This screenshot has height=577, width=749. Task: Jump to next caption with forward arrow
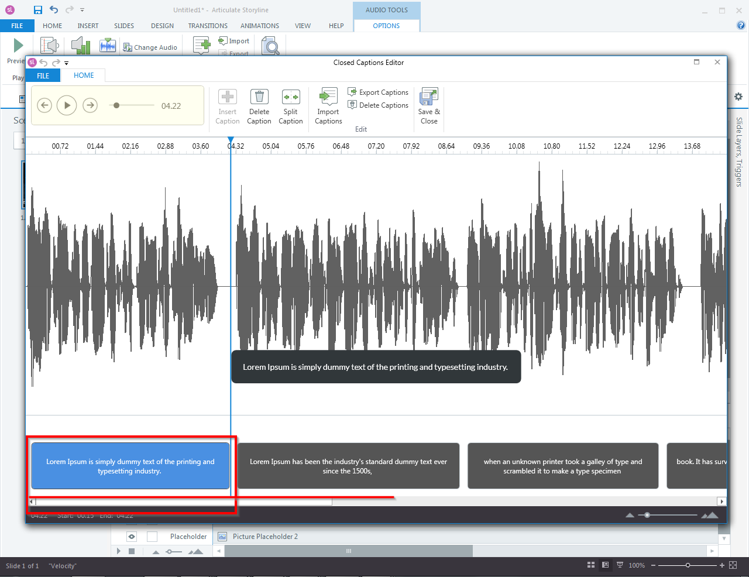tap(90, 105)
